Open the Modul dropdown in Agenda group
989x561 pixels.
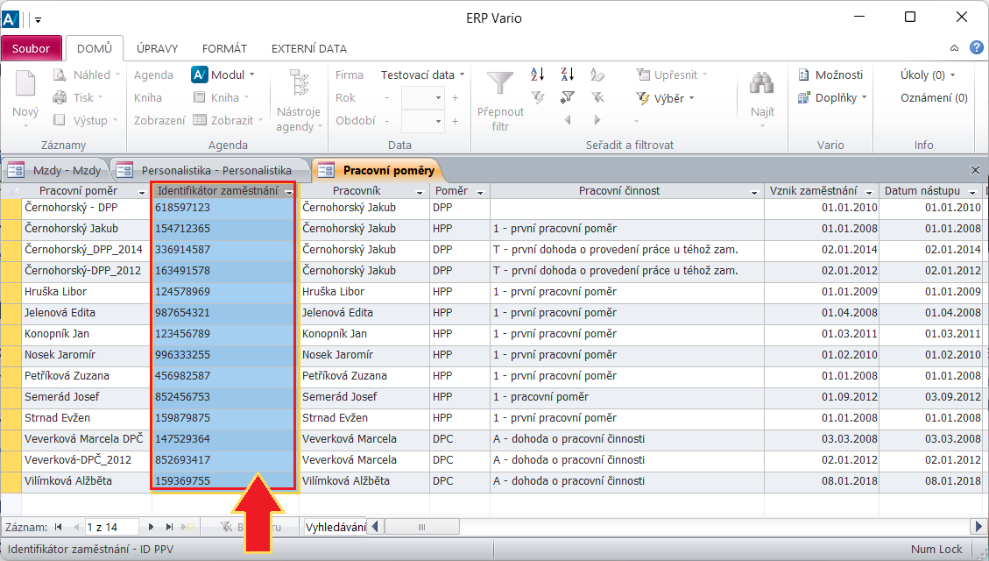coord(223,75)
